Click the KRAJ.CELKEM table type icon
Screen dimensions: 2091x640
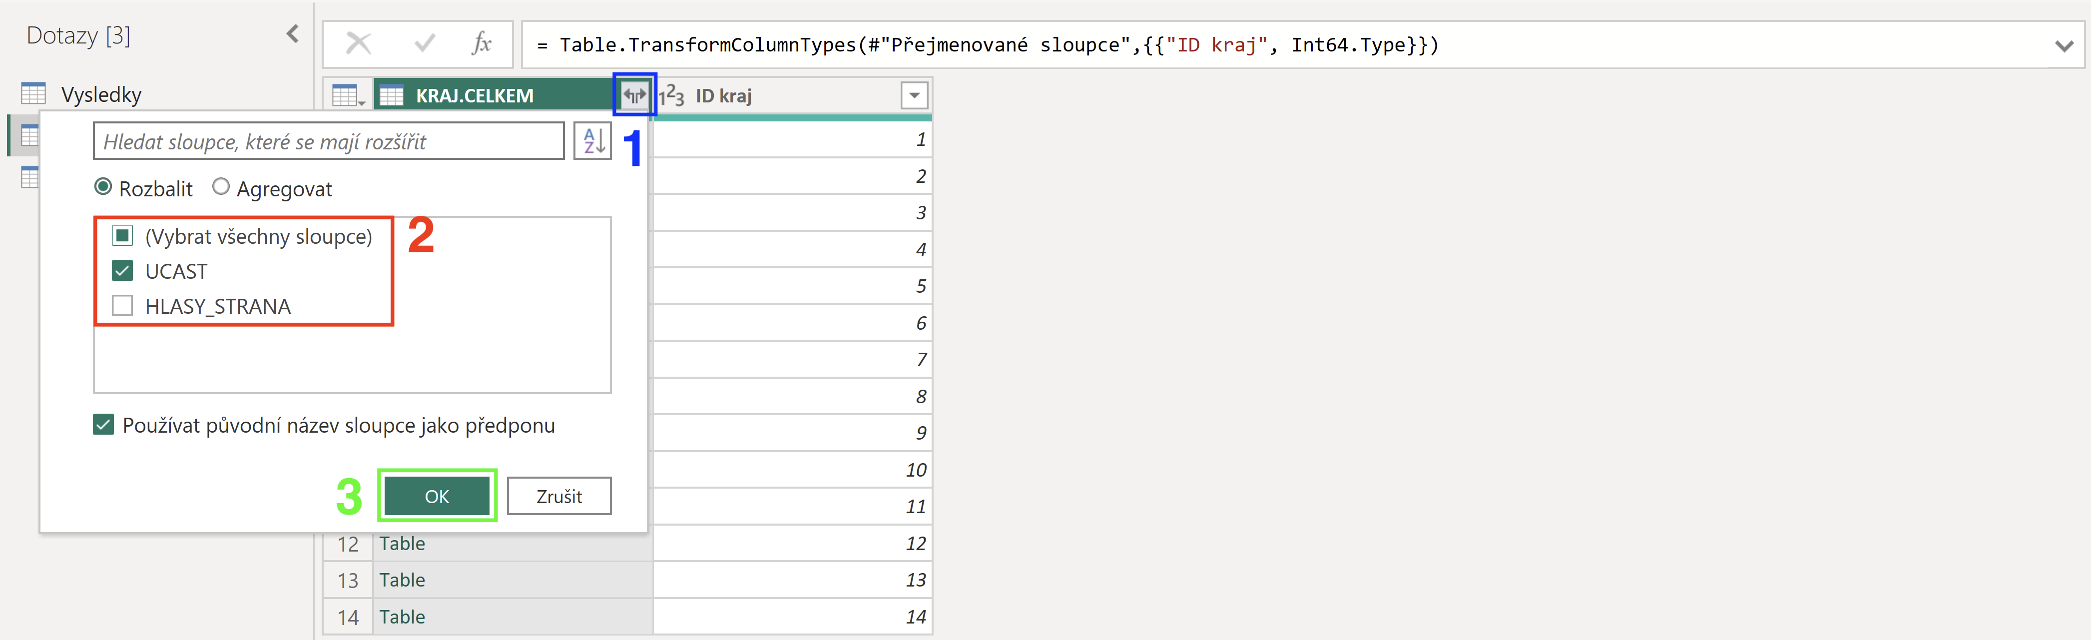(392, 96)
